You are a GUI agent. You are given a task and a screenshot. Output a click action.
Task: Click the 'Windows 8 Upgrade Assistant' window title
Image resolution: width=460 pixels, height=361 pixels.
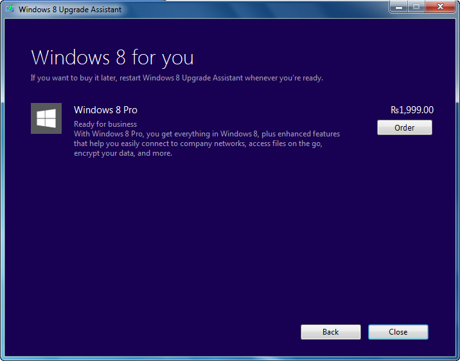tap(70, 10)
